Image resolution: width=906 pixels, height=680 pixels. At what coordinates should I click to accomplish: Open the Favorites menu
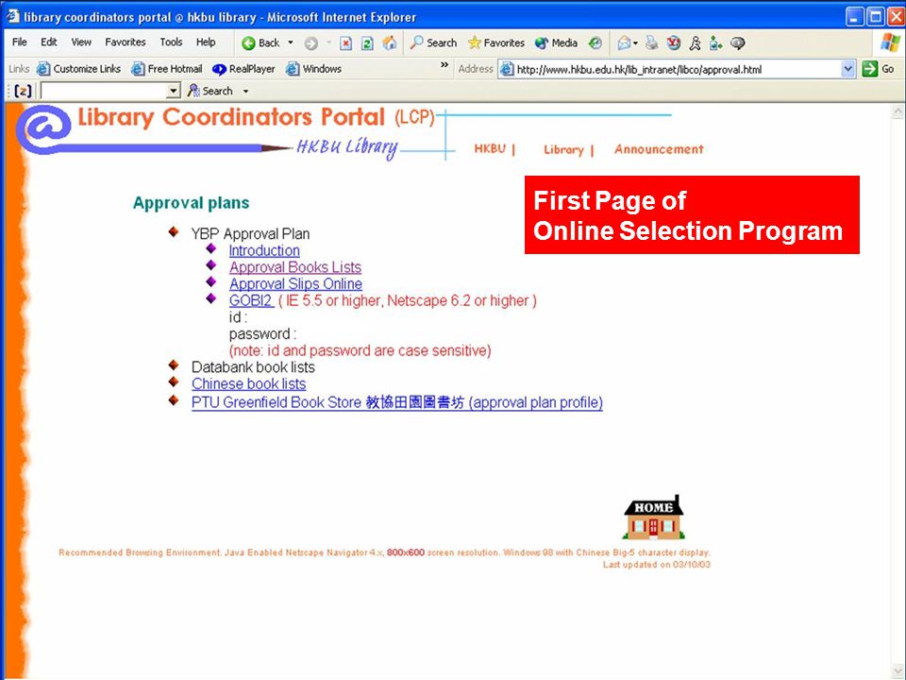(126, 42)
